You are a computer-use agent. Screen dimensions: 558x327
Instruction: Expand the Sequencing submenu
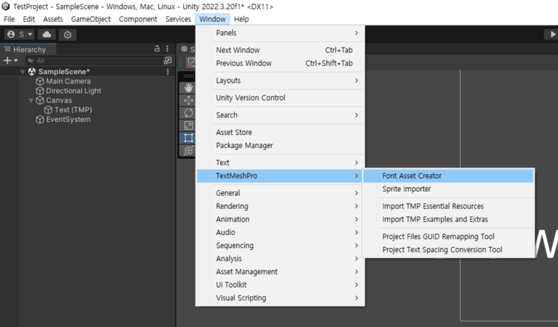[x=280, y=245]
